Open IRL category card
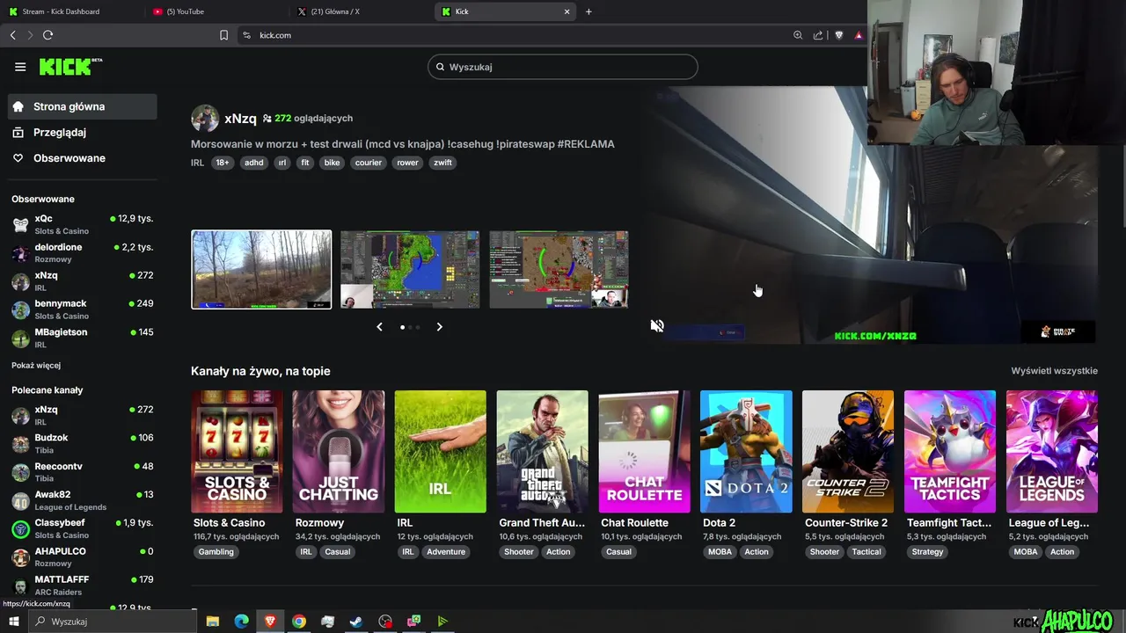Screen dimensions: 1126x633 (441, 452)
